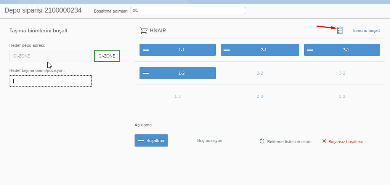Select empty position 1-3
The image size is (390, 185).
[177, 96]
